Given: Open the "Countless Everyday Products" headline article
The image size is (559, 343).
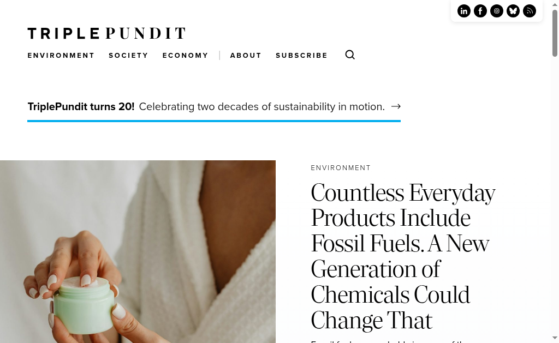Looking at the screenshot, I should (x=403, y=256).
